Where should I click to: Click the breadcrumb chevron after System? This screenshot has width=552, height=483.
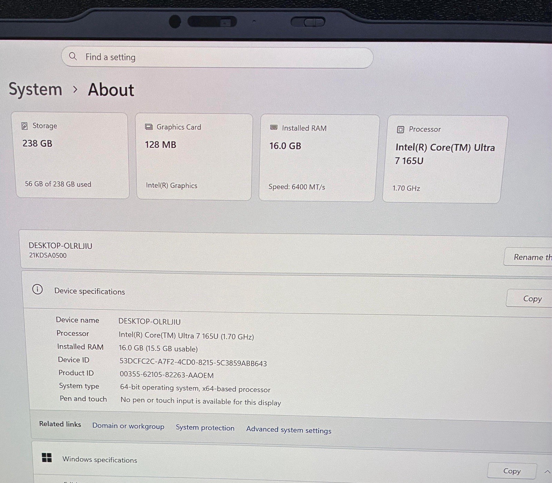75,90
